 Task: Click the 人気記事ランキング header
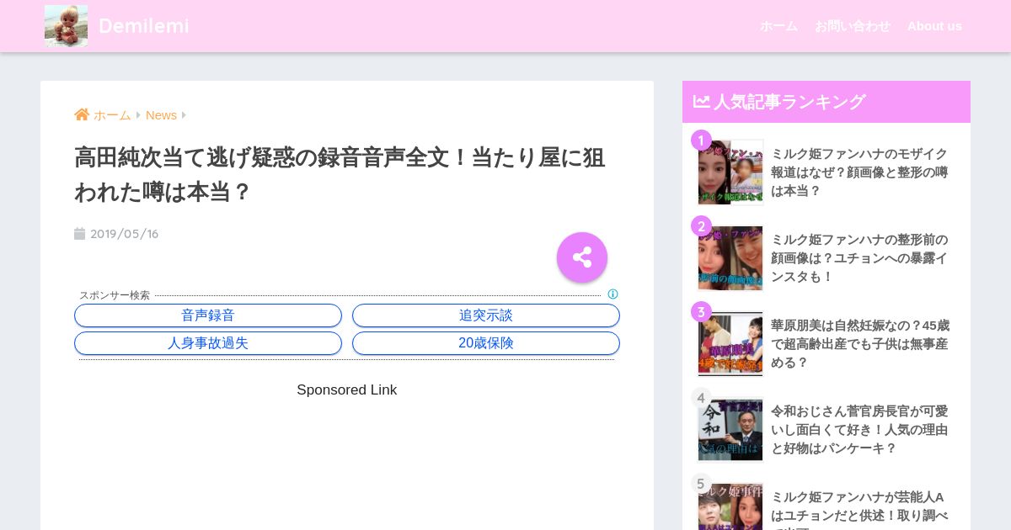(x=789, y=102)
